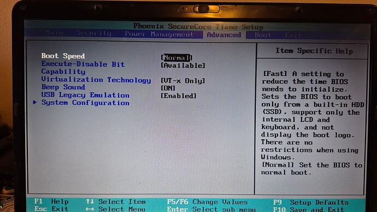Click the Item Specific Help heading

314,51
